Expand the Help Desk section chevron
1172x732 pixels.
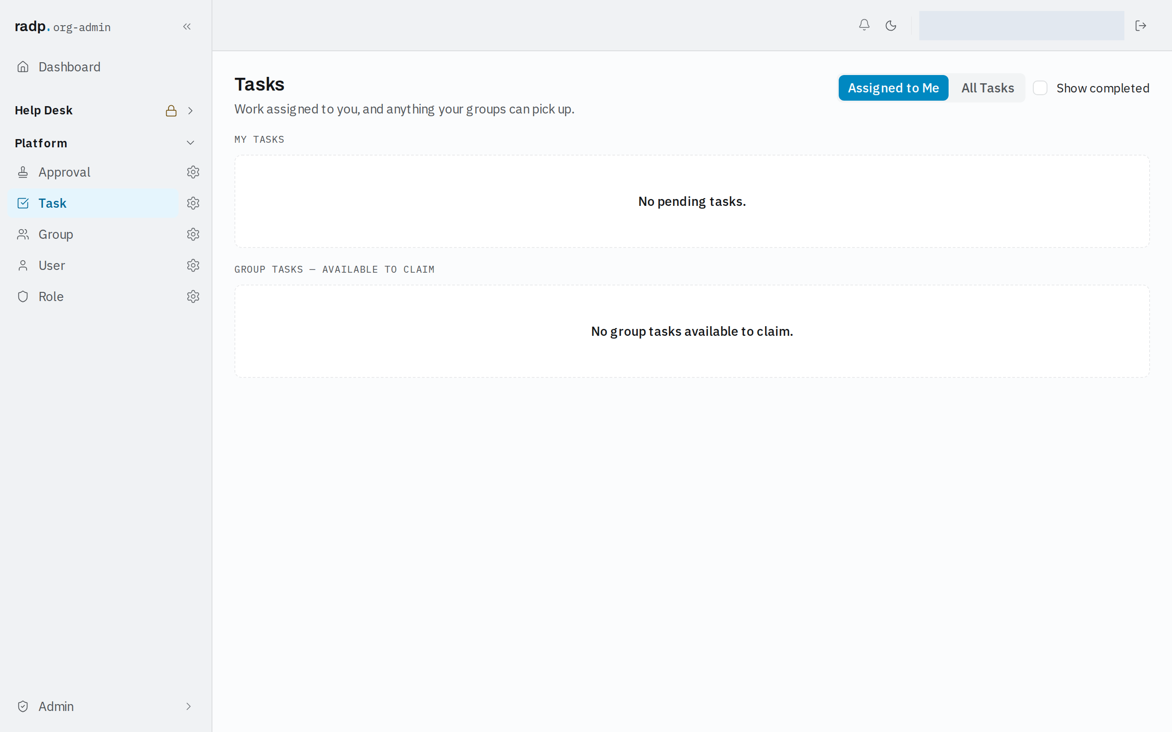click(190, 111)
